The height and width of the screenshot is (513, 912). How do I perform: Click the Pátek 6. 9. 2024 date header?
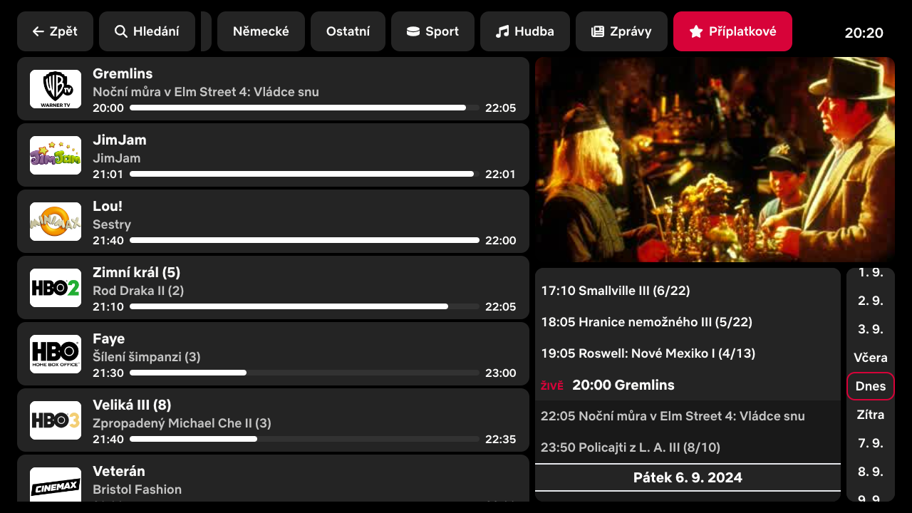click(x=688, y=477)
